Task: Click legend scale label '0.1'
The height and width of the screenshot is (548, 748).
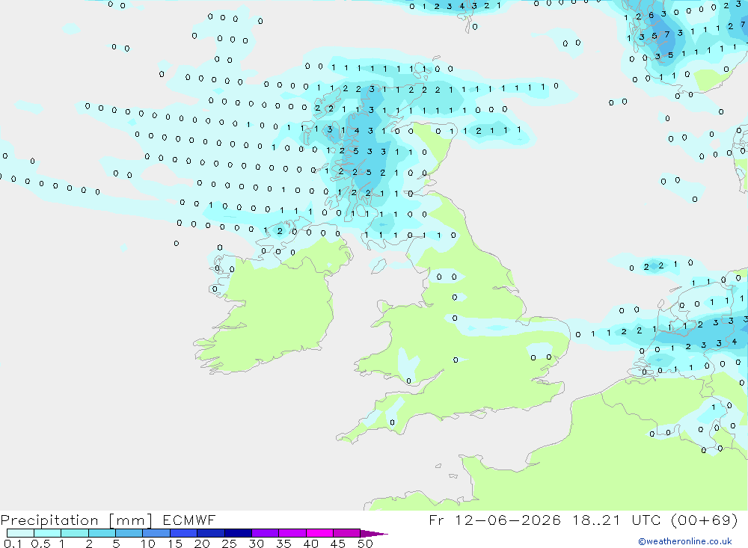Action: 13,544
